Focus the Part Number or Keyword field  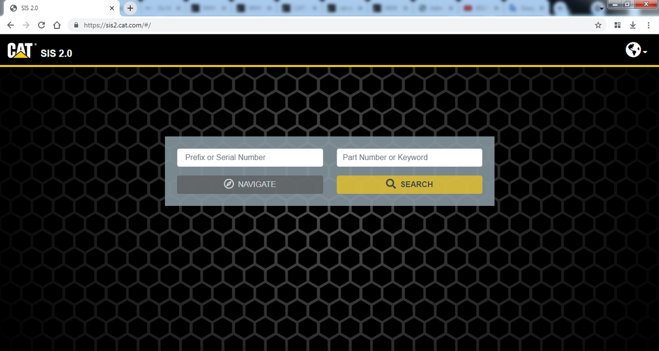[409, 157]
